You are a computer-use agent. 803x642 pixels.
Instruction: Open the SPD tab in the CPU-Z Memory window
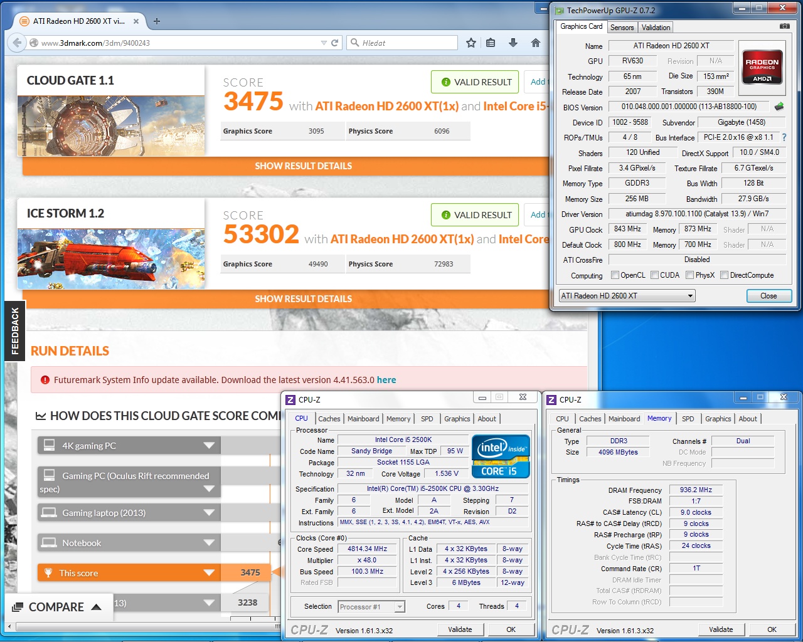[x=688, y=418]
